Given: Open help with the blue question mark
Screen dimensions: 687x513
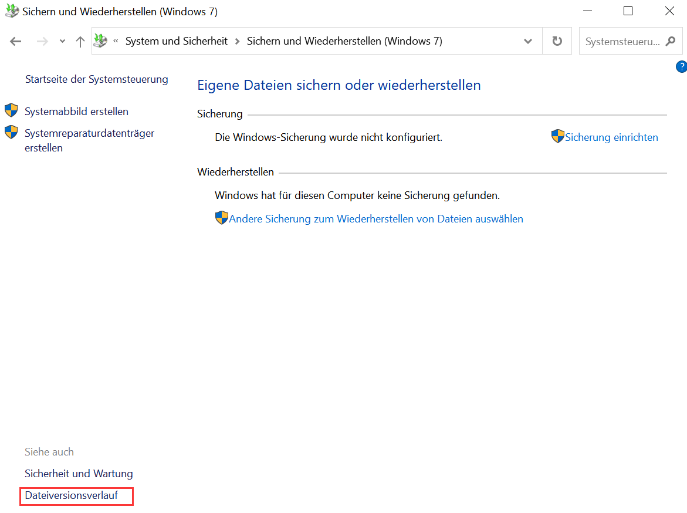Looking at the screenshot, I should [x=681, y=67].
